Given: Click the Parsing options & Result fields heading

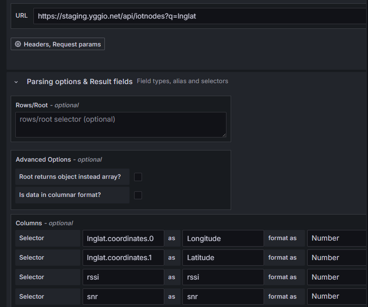Looking at the screenshot, I should coord(79,82).
